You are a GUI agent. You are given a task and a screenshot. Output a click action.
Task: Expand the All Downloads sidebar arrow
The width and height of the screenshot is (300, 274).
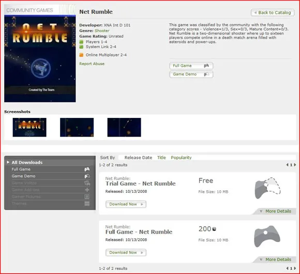[8, 162]
